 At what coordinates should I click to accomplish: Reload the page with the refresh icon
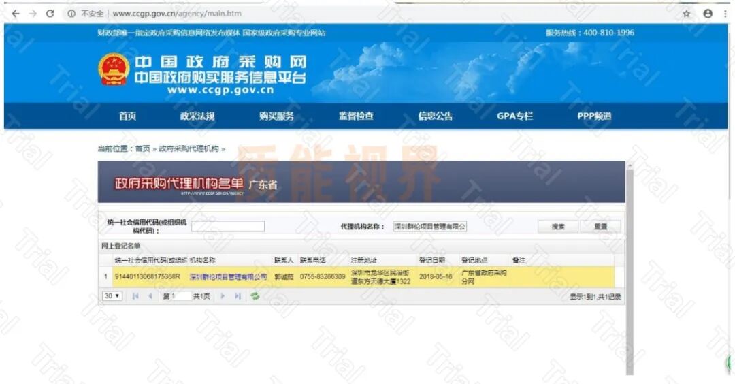click(50, 14)
